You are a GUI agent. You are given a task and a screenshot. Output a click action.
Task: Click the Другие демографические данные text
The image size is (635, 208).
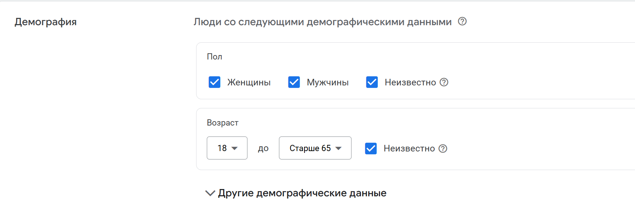[x=302, y=193]
